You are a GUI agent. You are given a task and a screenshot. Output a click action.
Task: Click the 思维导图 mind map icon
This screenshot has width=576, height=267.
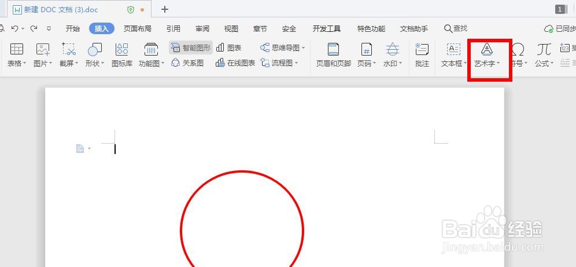point(264,48)
